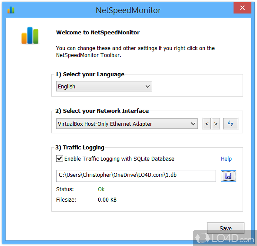Screen dimensions: 257x246
Task: Select previous network interface with the < button
Action: pyautogui.click(x=207, y=123)
